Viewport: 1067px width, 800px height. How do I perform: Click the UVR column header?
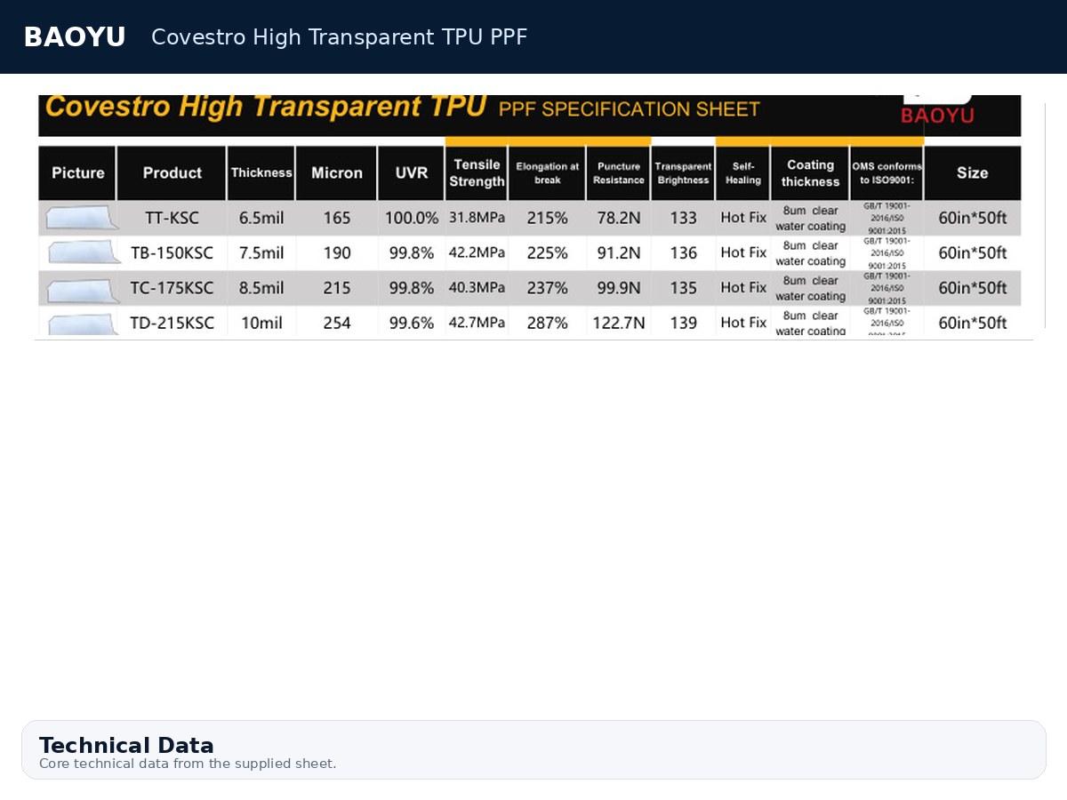[411, 172]
